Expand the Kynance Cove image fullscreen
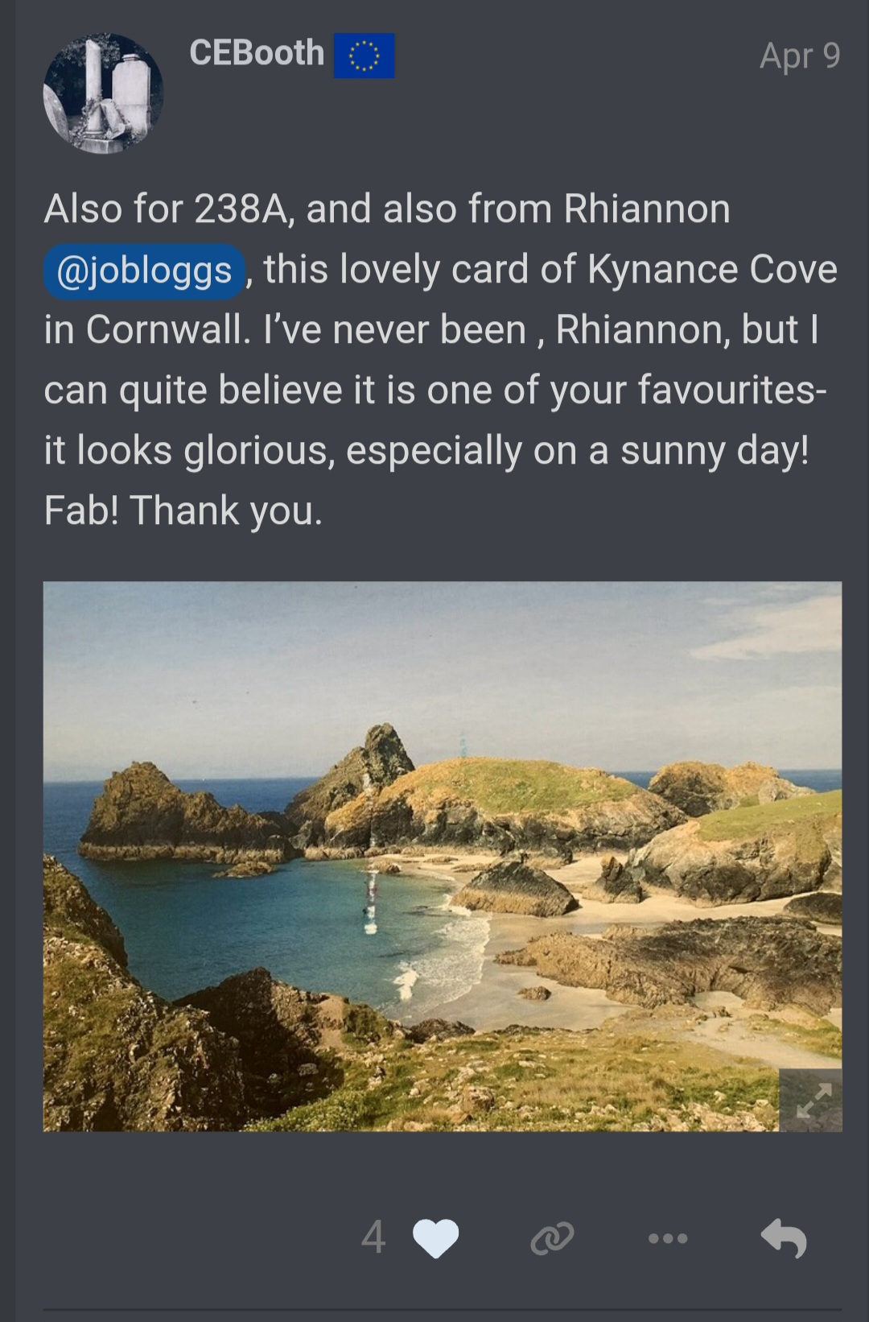Viewport: 869px width, 1322px height. [811, 1101]
